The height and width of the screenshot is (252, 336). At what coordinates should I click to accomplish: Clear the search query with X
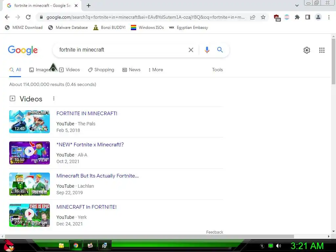(191, 50)
